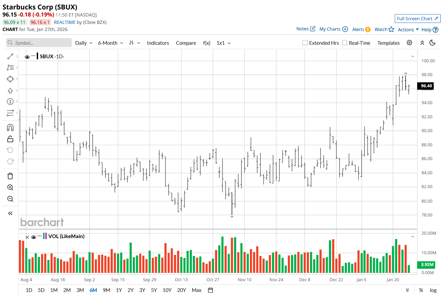Enable the Real-Time checkbox

(345, 43)
